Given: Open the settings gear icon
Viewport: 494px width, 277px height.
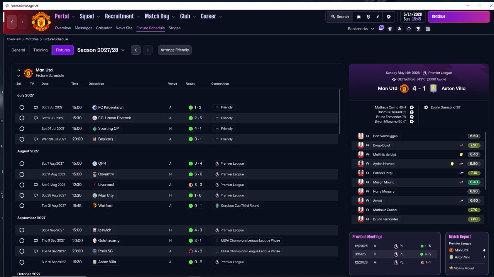Looking at the screenshot, I should tap(389, 17).
